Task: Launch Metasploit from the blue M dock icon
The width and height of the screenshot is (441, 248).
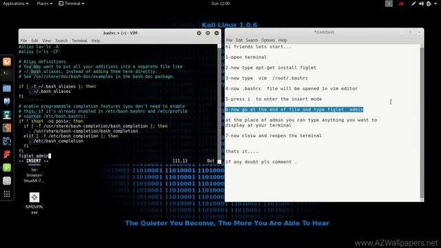Action: (7, 101)
